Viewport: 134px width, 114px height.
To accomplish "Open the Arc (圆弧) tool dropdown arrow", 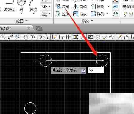I will (x=34, y=13).
